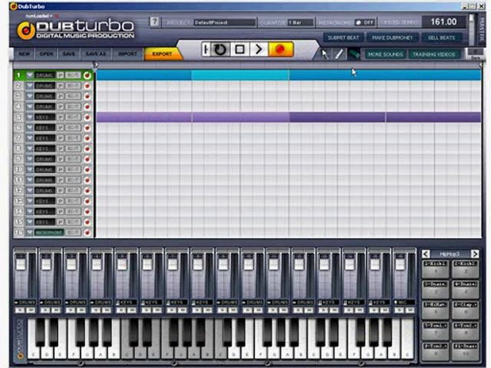Trigger drum pad number 10

point(465,351)
